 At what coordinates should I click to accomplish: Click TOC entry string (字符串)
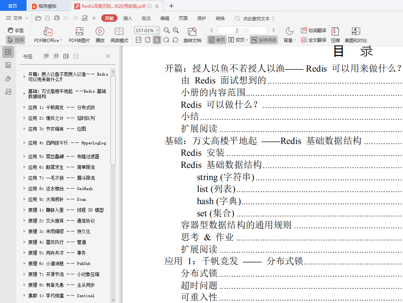225,177
